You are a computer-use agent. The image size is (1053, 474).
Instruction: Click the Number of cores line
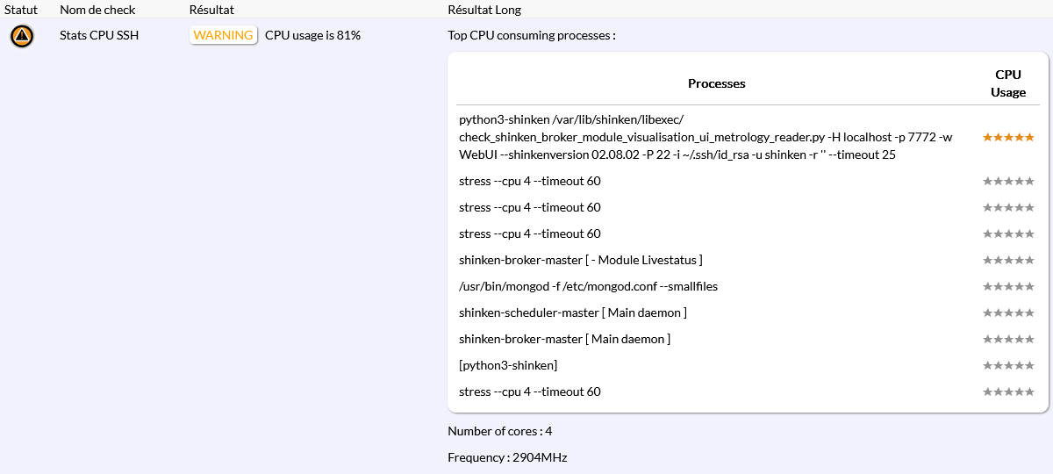(x=499, y=431)
